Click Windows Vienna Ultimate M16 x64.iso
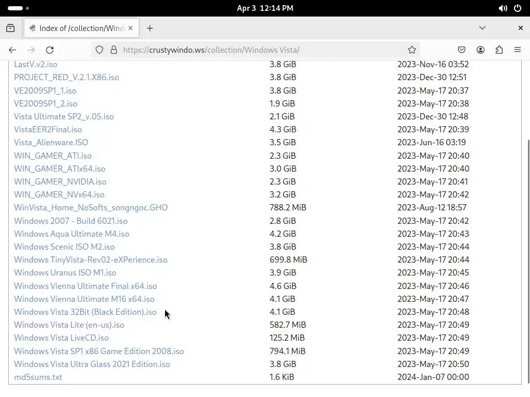 (84, 299)
